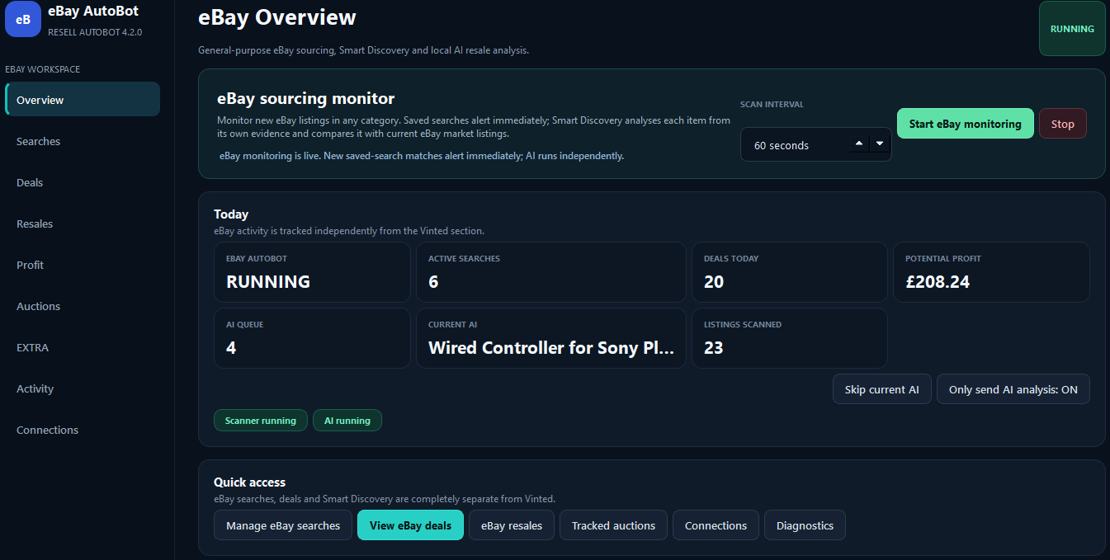The height and width of the screenshot is (560, 1110).
Task: Click the eBay sourcing monitor heading
Action: pyautogui.click(x=306, y=98)
